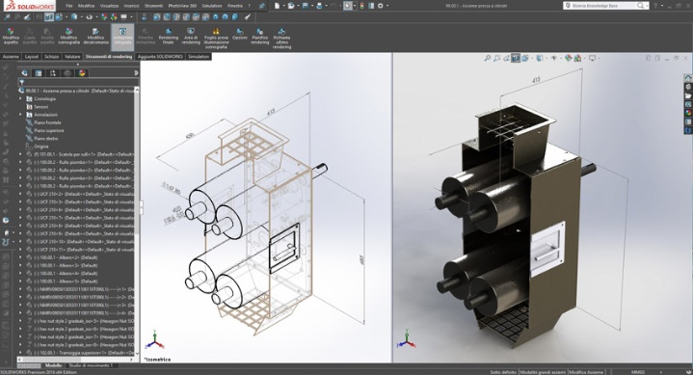The width and height of the screenshot is (693, 375).
Task: Click Pianifica rendering icon
Action: (x=260, y=36)
